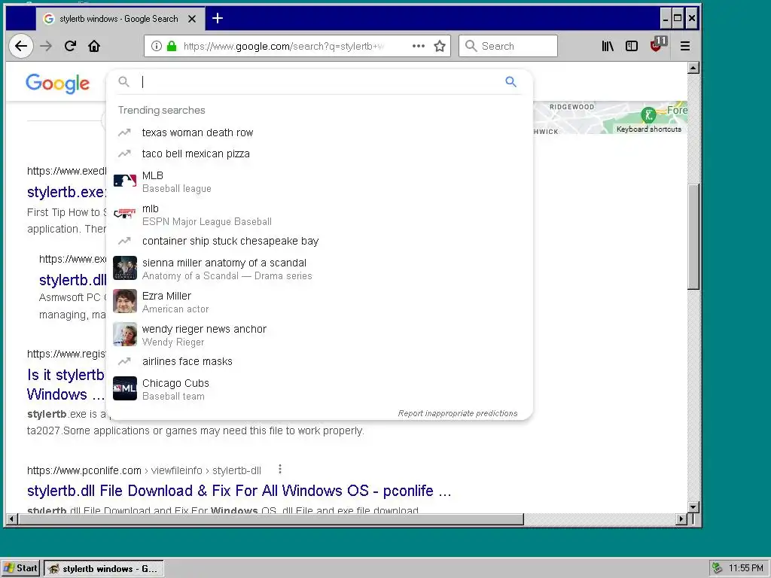Open the Firefox hamburger menu

[685, 46]
